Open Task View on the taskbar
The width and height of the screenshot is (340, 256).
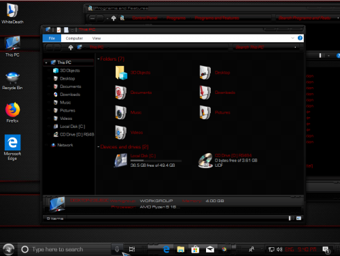click(x=132, y=249)
